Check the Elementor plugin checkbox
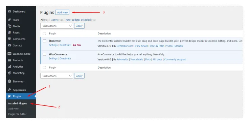 pos(44,41)
